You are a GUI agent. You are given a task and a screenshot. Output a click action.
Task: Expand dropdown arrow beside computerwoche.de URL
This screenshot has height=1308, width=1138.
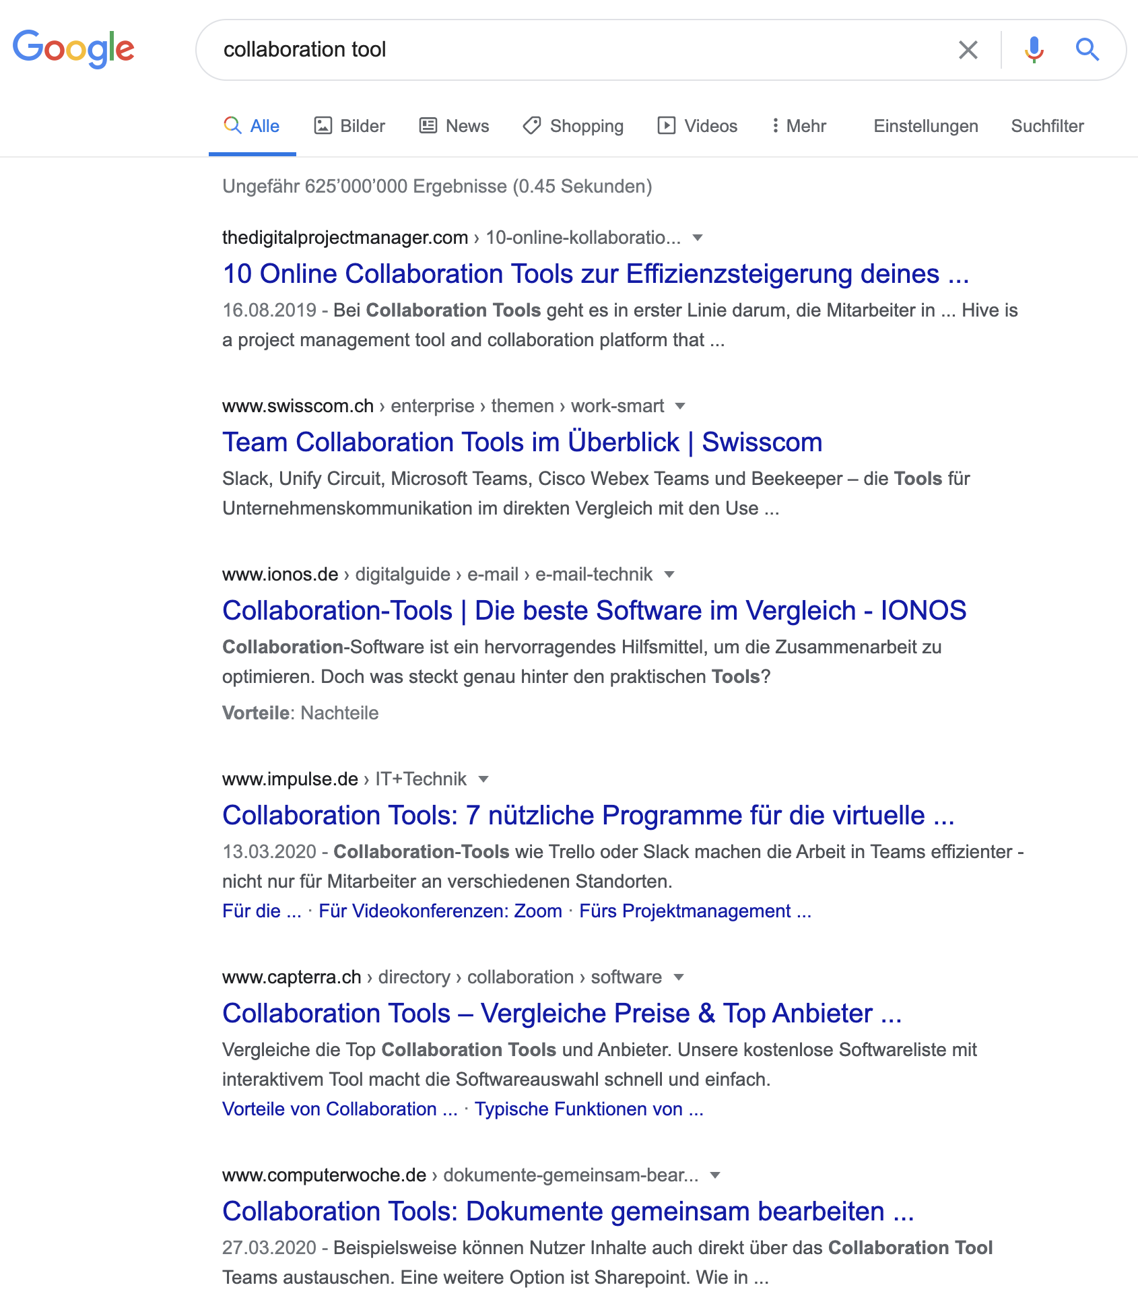click(x=715, y=1175)
